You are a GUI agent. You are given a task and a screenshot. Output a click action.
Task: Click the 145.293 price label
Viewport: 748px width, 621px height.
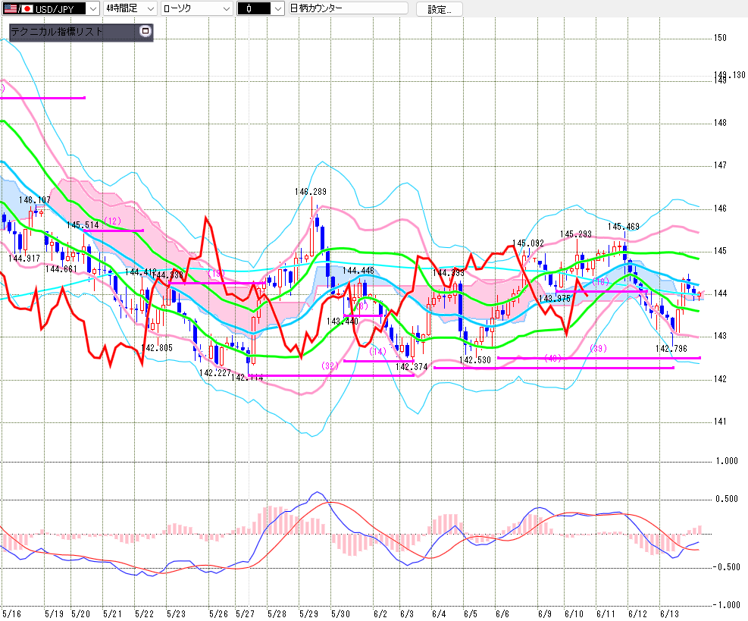(576, 234)
